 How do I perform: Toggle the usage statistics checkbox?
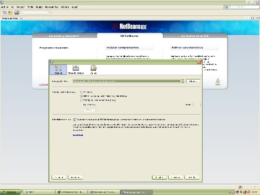[x=75, y=120]
